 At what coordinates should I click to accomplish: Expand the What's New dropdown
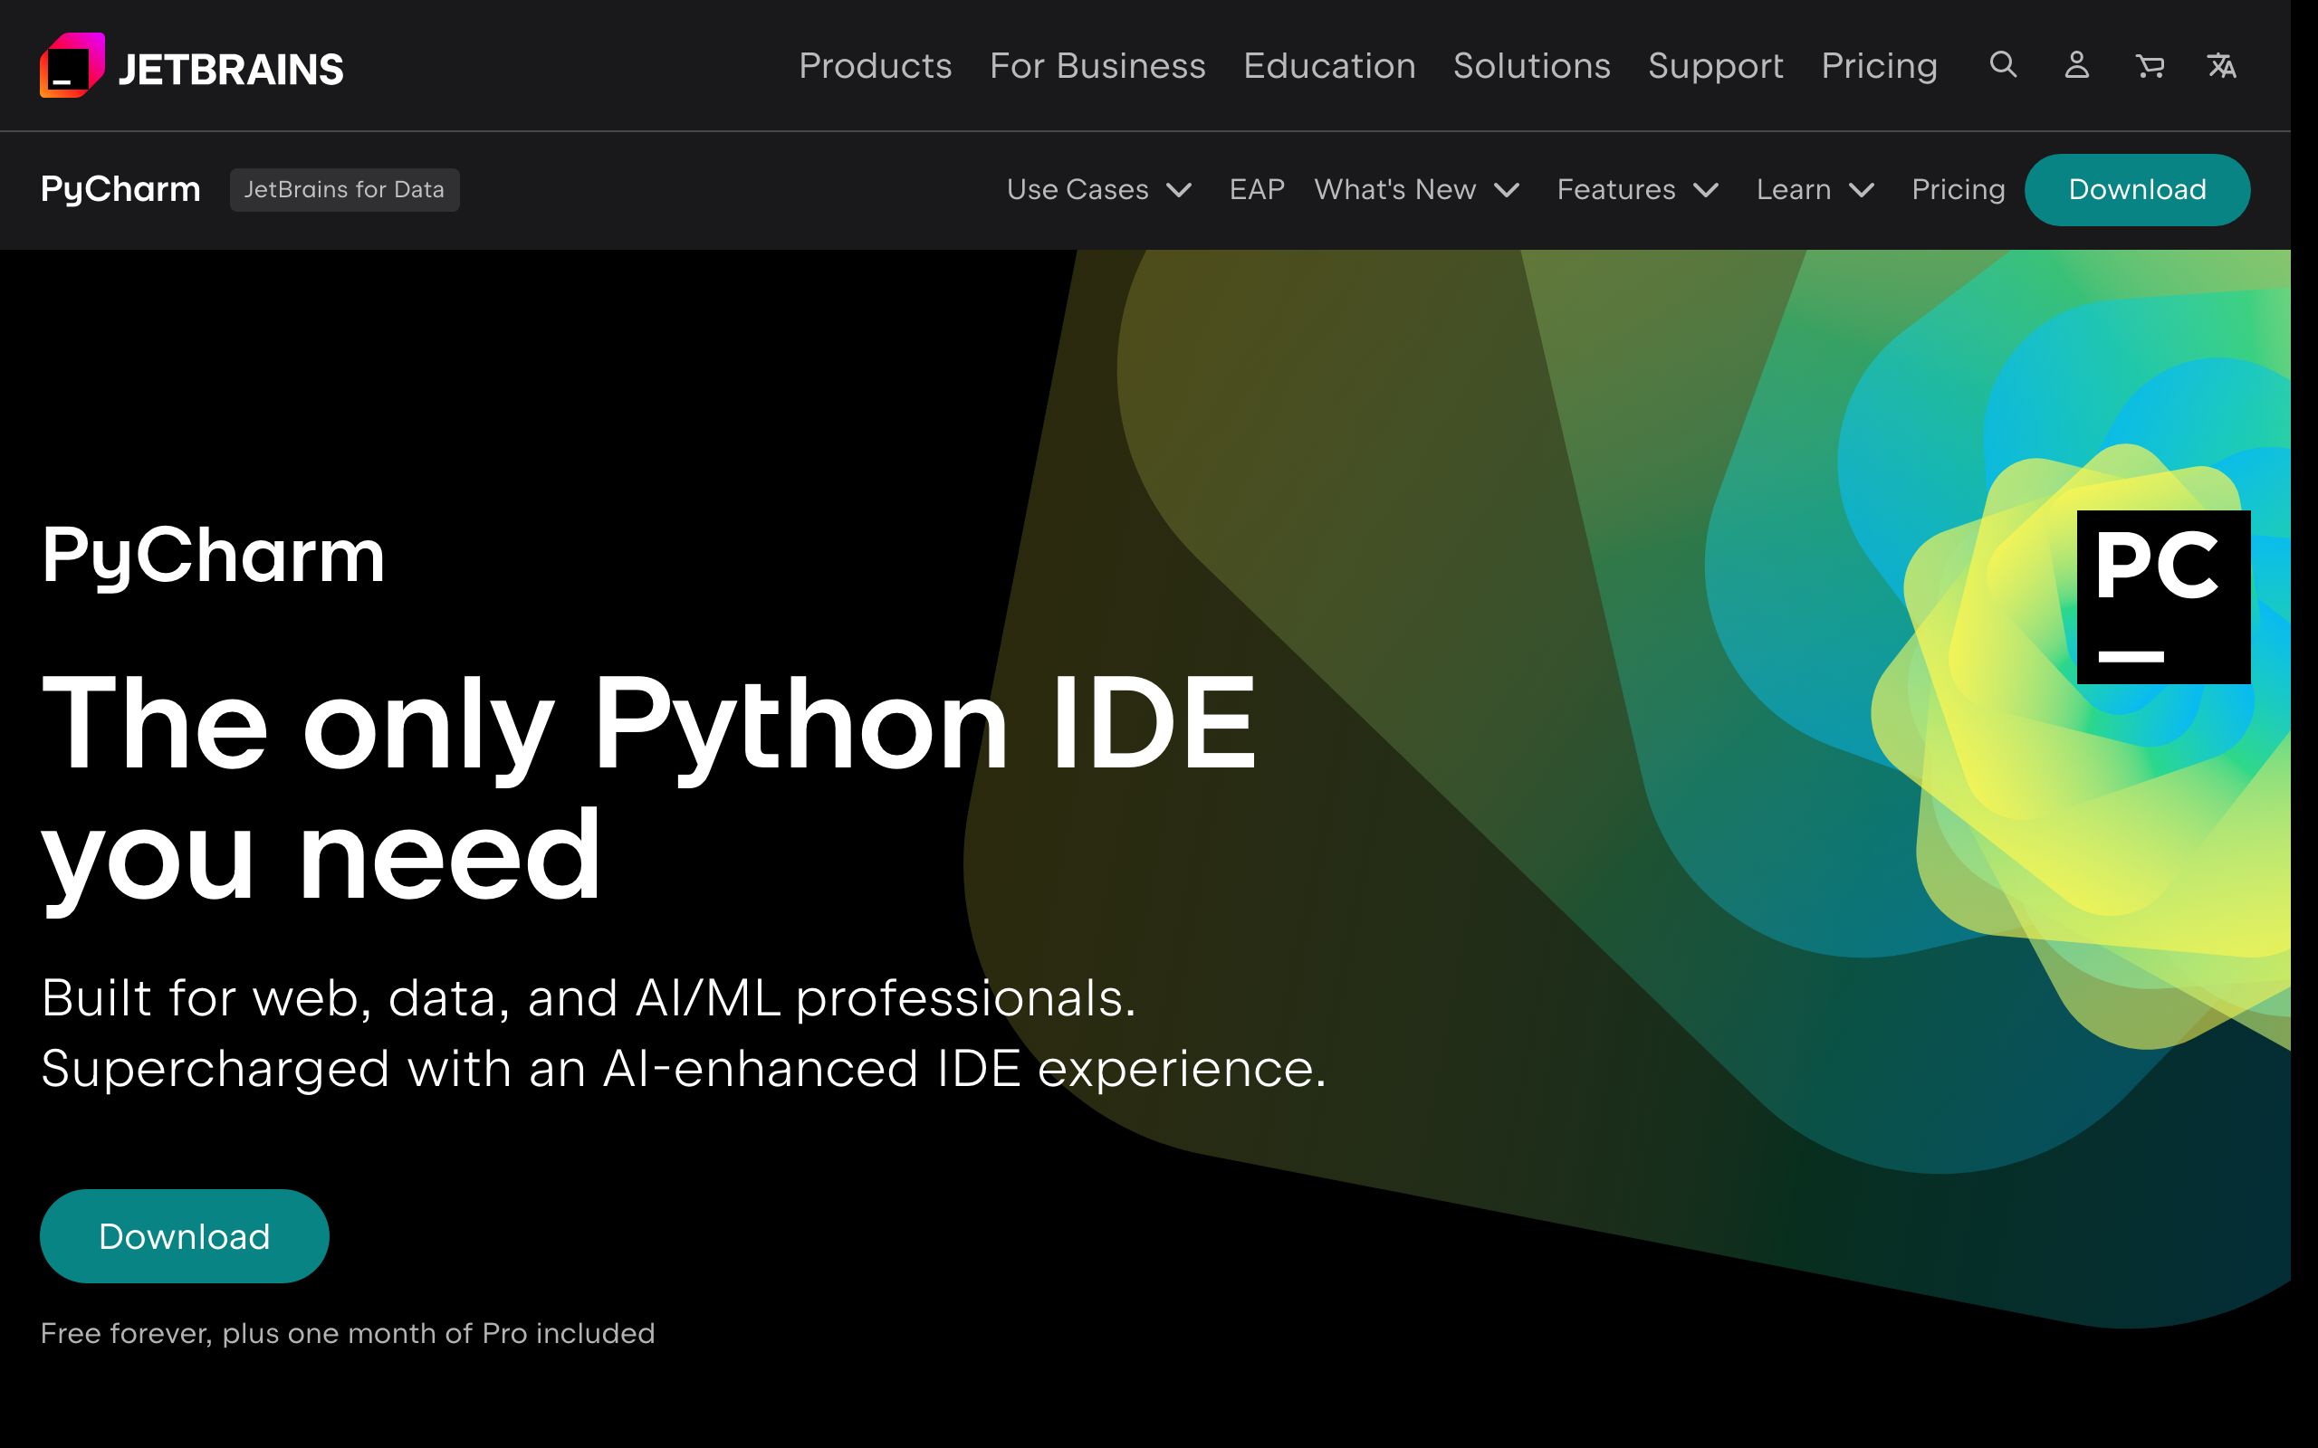[x=1418, y=190]
